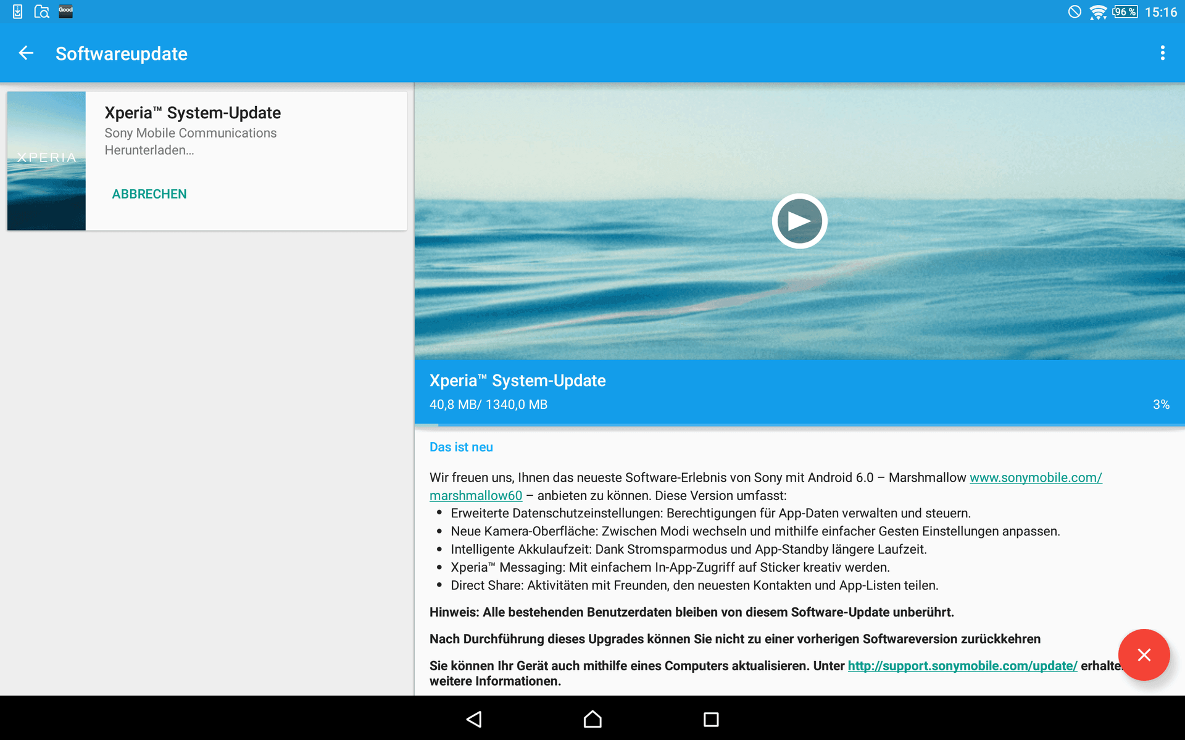Viewport: 1185px width, 740px height.
Task: Tap the 'Erweiterte Datenschutzeinstellungen' bullet point
Action: 710,514
